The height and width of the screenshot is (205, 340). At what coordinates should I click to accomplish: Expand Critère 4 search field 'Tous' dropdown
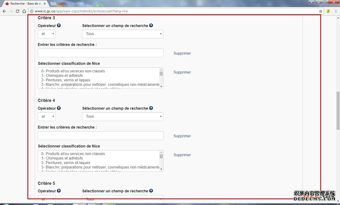(122, 117)
